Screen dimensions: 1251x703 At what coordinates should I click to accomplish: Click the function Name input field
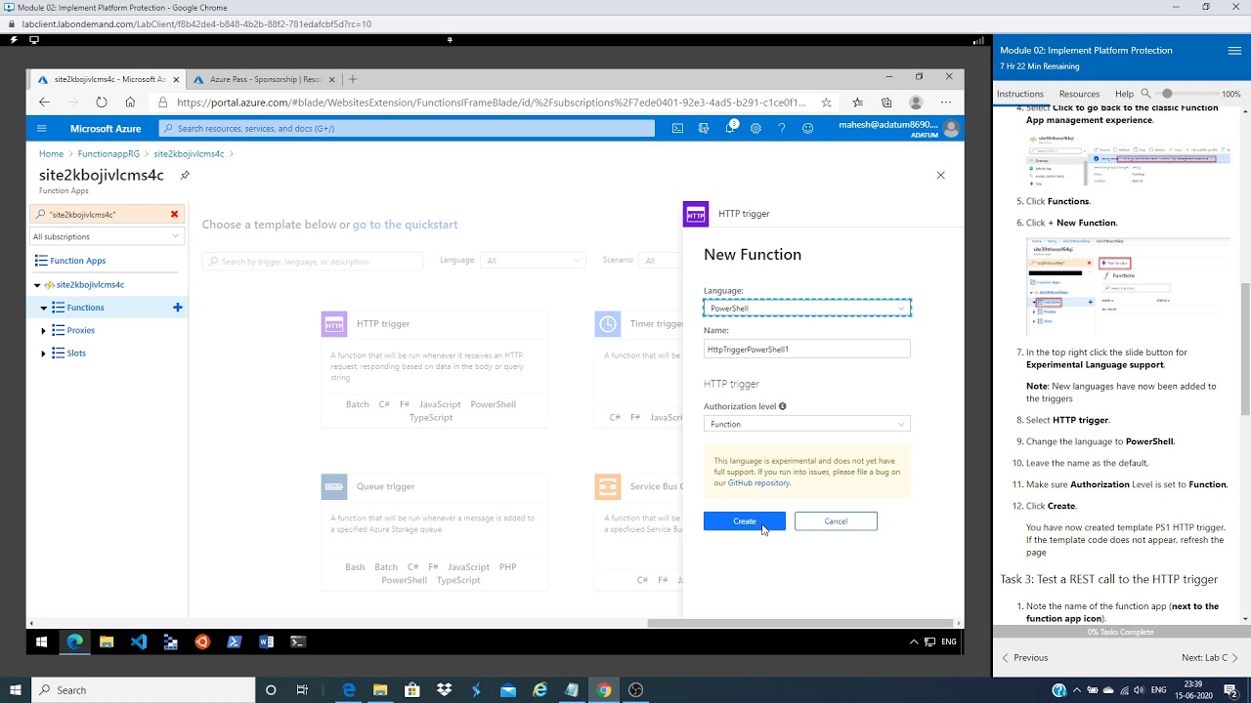pos(807,349)
